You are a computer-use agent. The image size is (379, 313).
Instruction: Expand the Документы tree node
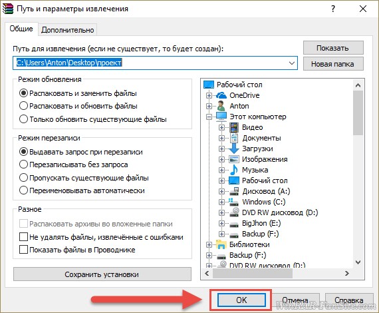coord(221,138)
